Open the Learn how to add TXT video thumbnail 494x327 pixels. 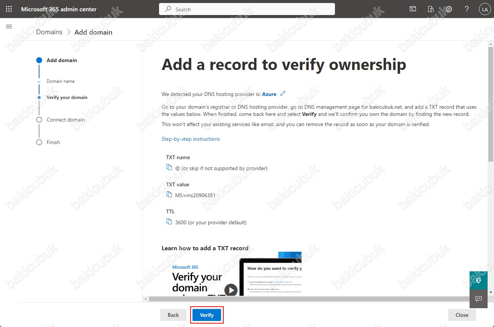[232, 274]
